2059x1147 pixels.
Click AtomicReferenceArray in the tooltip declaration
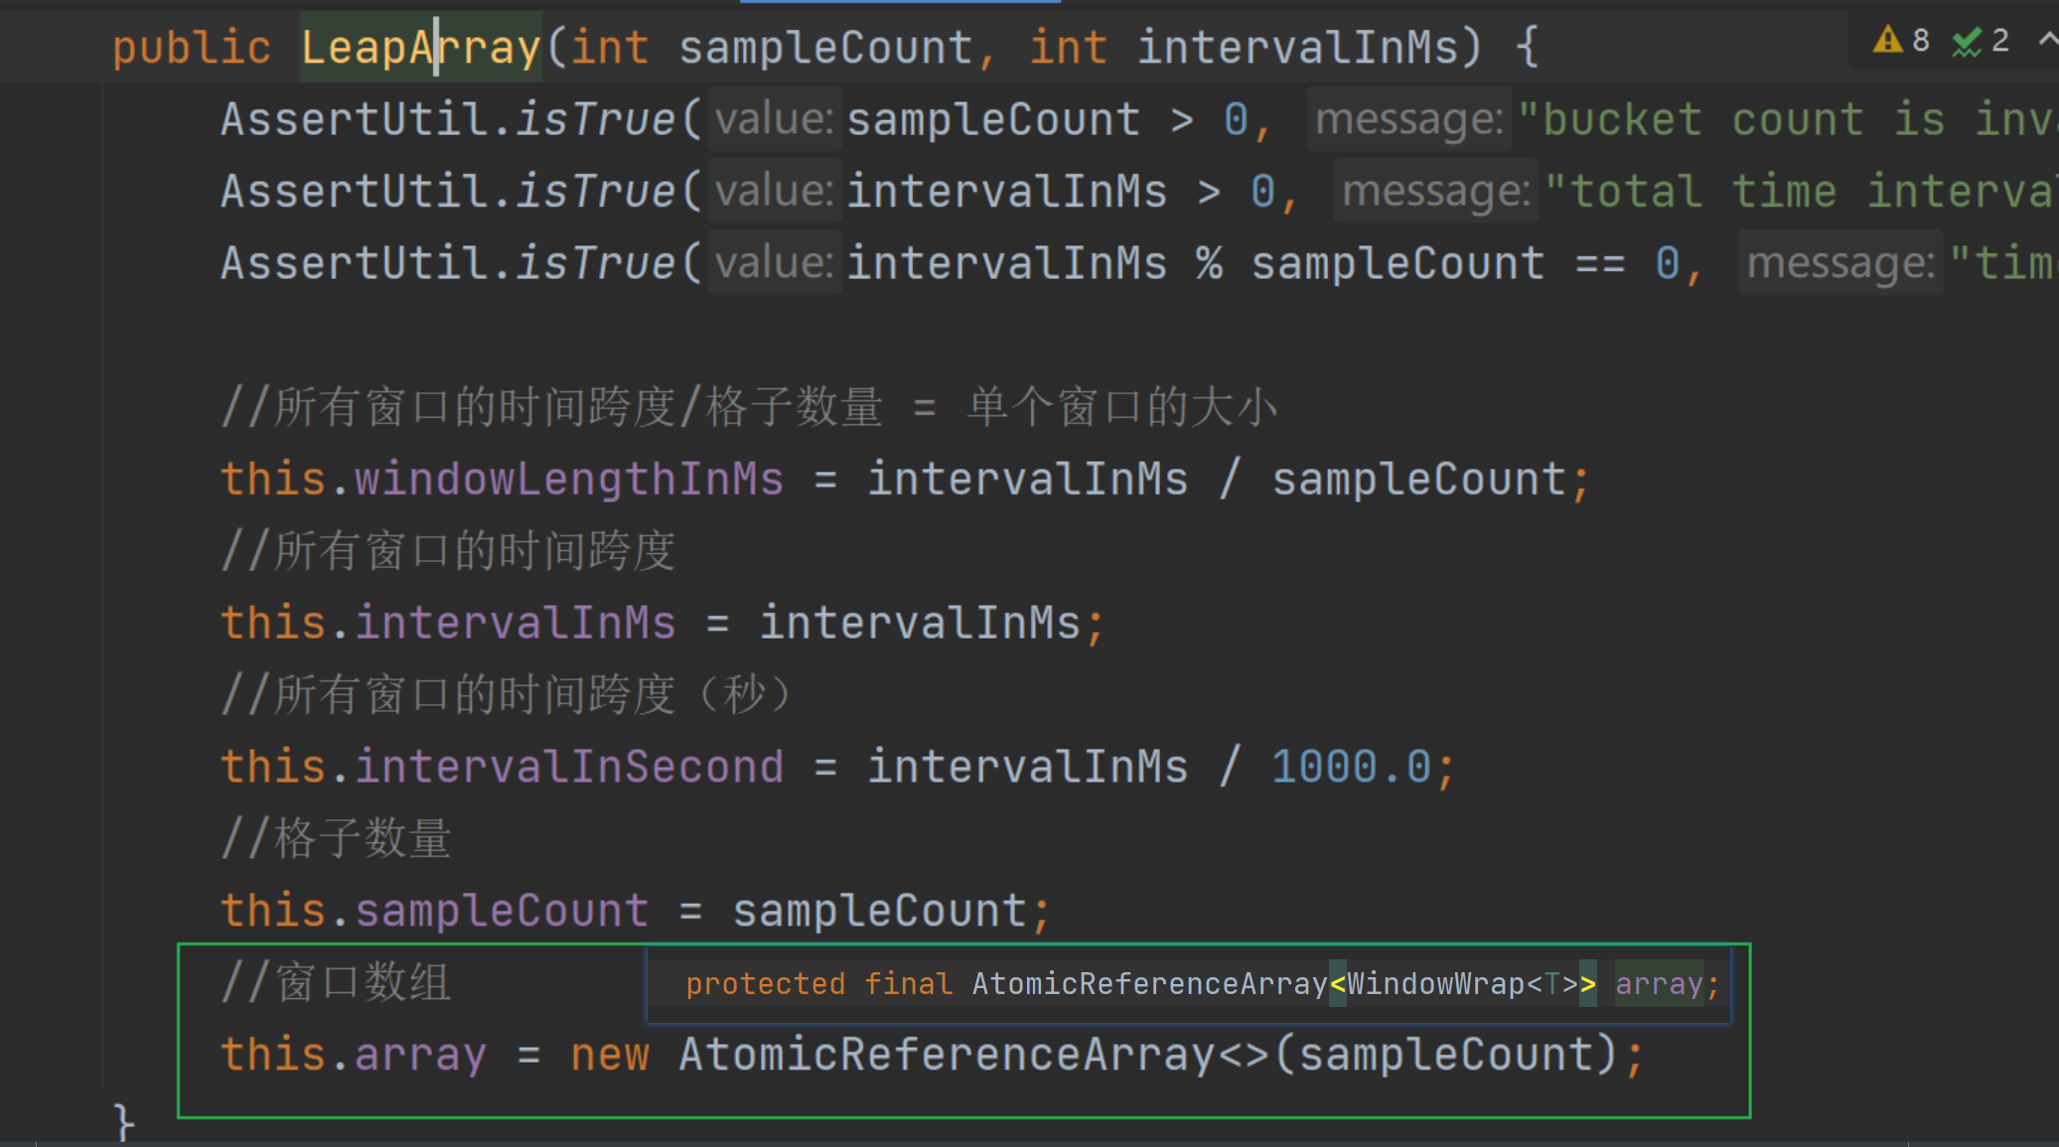[1149, 983]
